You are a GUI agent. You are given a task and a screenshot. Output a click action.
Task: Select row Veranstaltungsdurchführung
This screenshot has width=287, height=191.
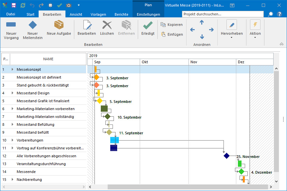(44, 164)
